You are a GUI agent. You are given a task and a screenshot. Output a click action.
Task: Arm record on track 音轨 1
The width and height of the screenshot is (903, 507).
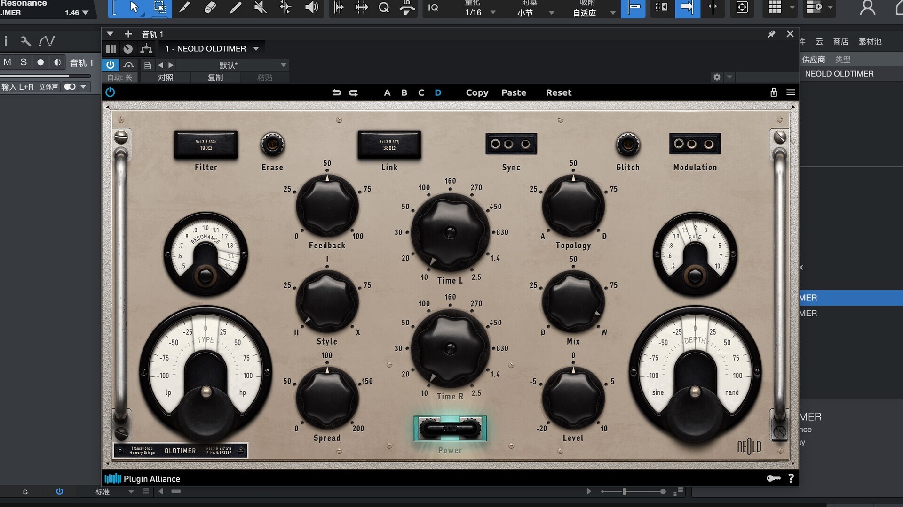click(x=40, y=62)
